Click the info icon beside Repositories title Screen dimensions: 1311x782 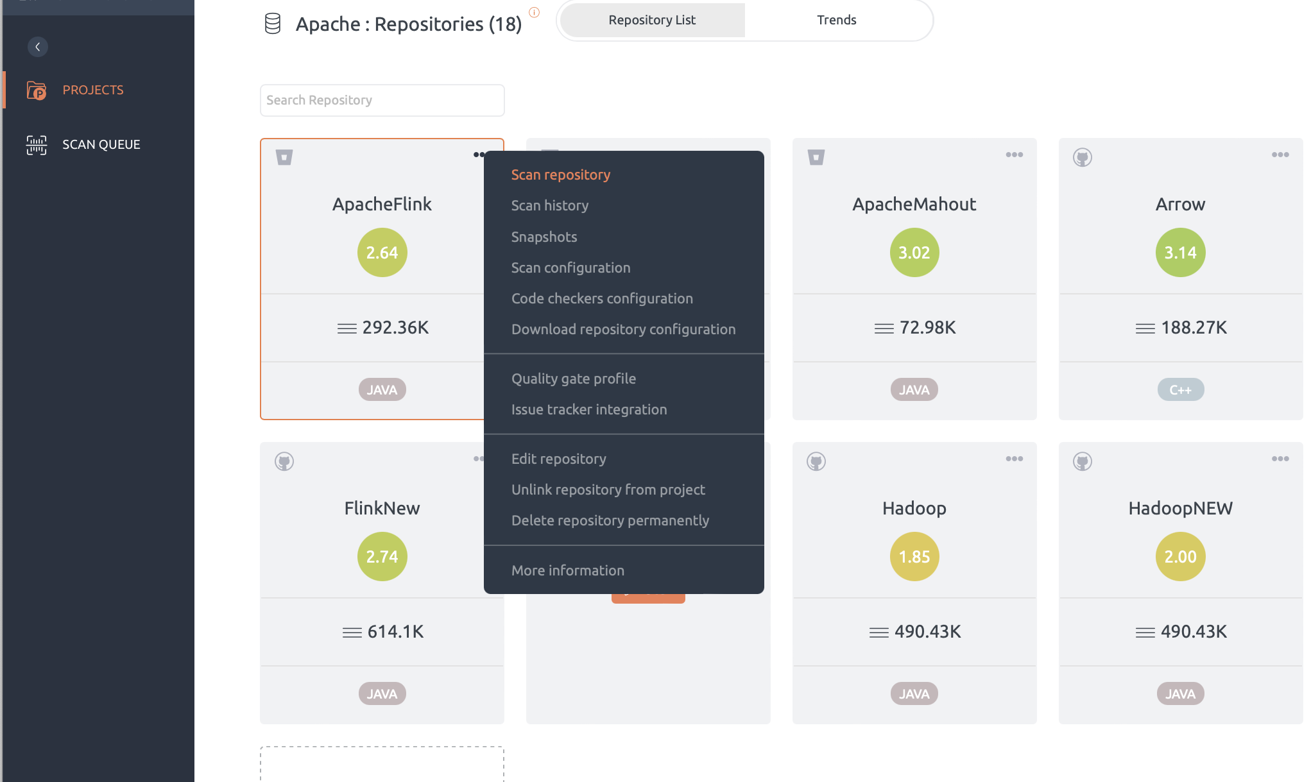click(x=534, y=12)
